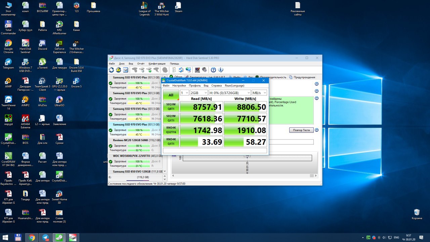Click the ENG language indicator in tray

tap(396, 238)
